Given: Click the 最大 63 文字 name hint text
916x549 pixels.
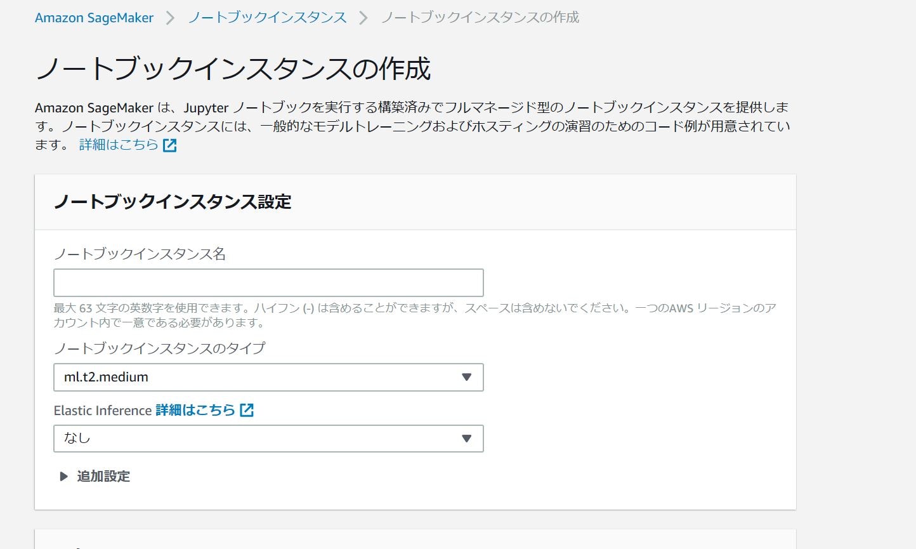Looking at the screenshot, I should click(415, 315).
